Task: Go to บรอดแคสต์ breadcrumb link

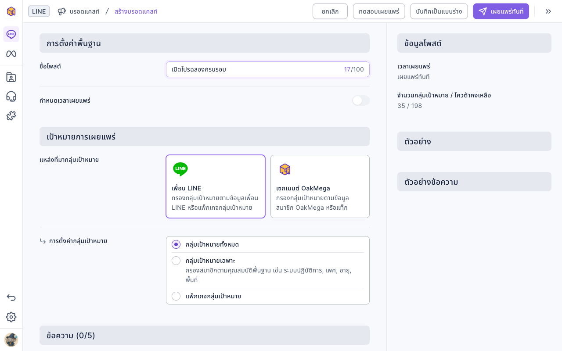Action: 85,11
